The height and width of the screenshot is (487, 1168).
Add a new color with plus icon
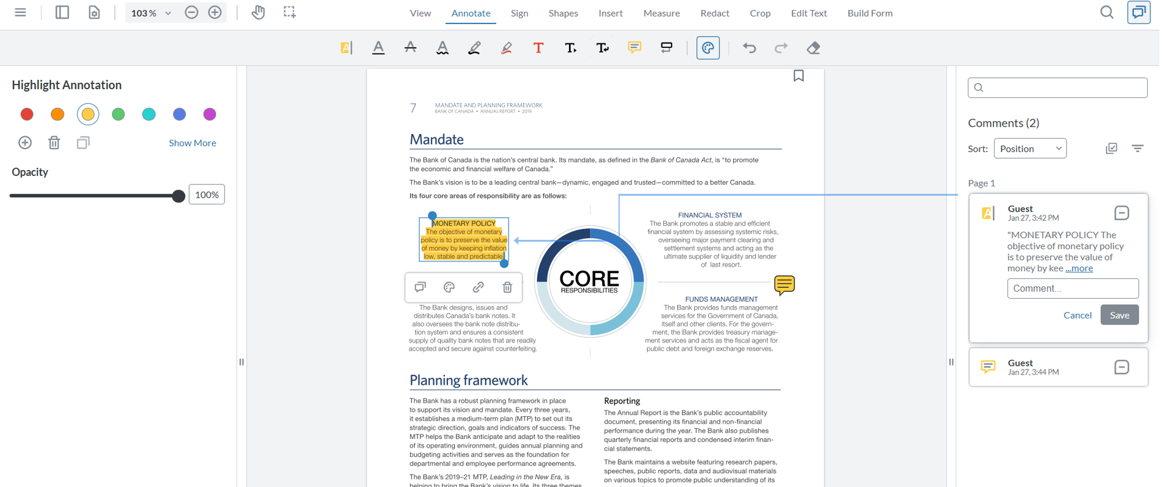coord(25,143)
